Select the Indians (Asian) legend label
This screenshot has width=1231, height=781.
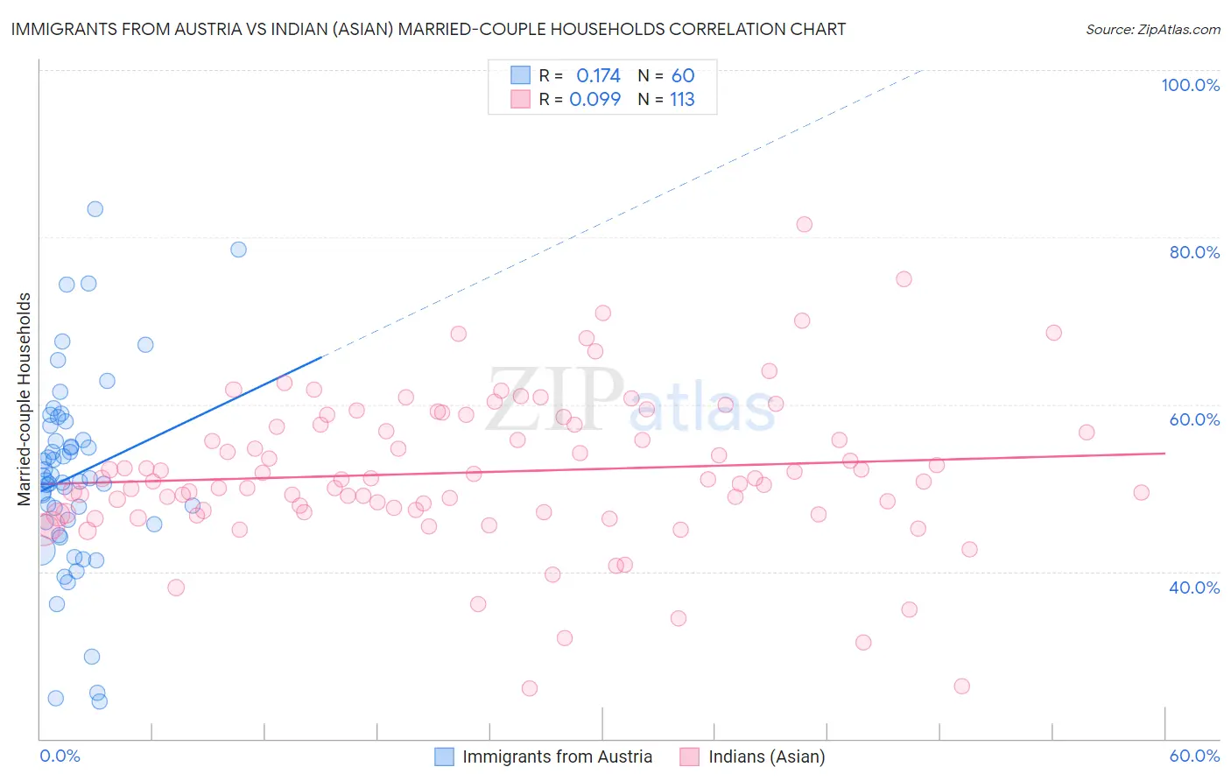(x=767, y=756)
